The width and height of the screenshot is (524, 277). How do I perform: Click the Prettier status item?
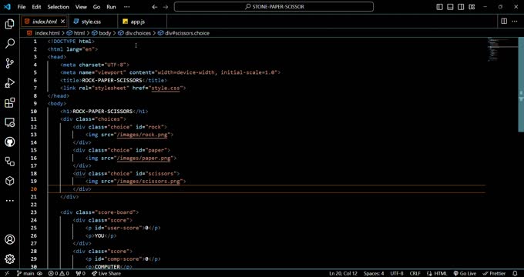point(495,273)
